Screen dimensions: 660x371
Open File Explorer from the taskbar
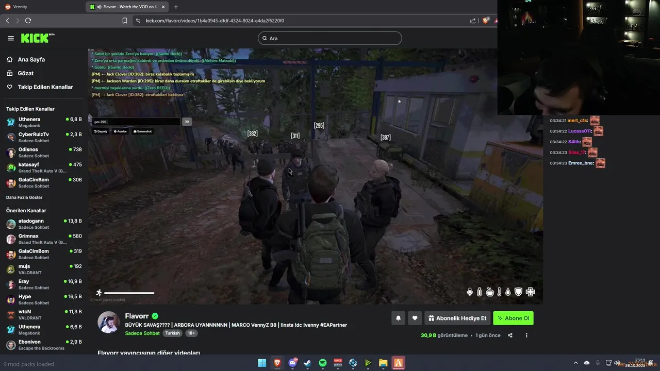click(x=383, y=363)
